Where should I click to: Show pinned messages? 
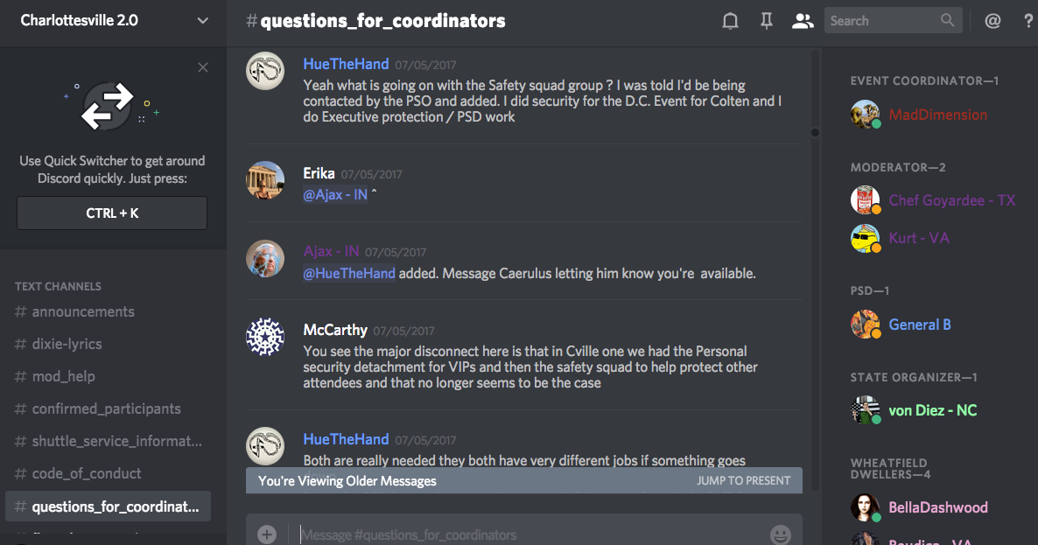click(767, 21)
